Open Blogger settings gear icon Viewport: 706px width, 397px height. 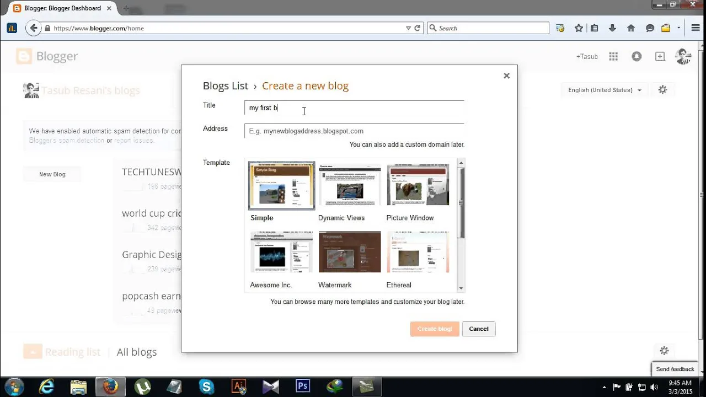click(663, 90)
